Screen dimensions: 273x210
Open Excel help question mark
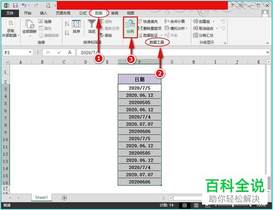click(x=232, y=5)
